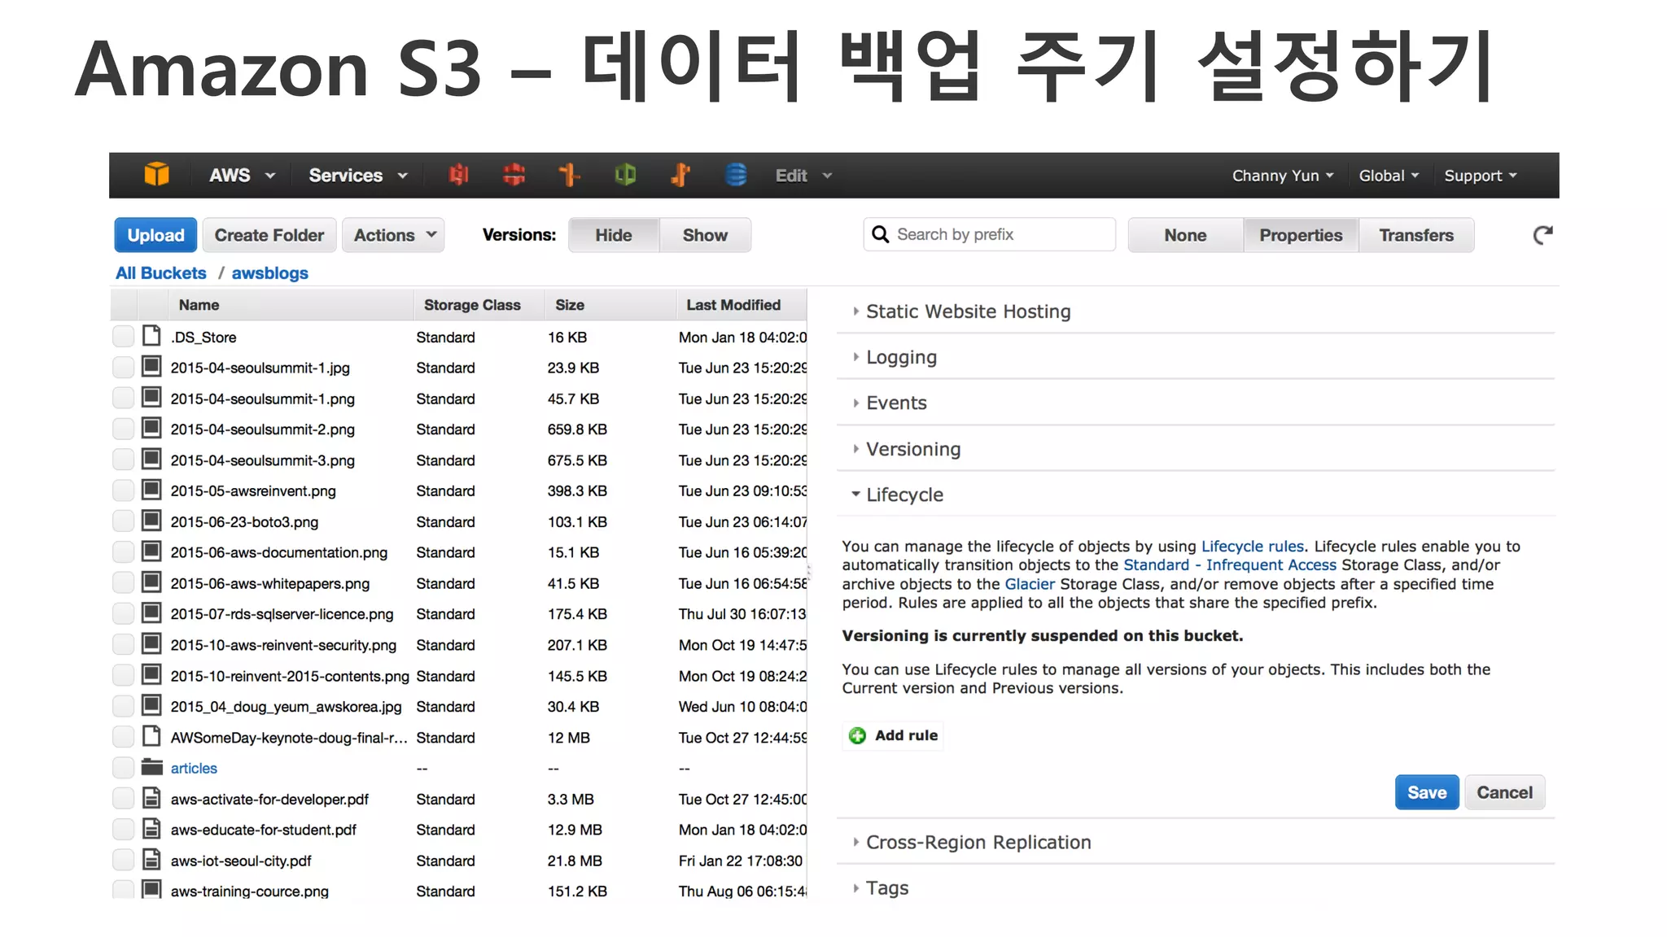Switch to the Transfers tab
1667x937 pixels.
tap(1415, 235)
